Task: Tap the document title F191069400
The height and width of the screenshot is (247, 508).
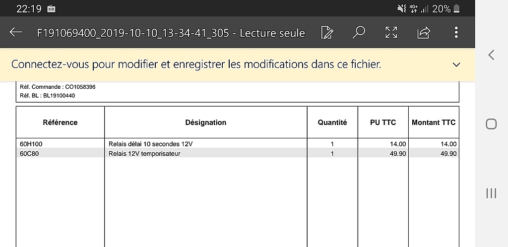Action: [171, 33]
